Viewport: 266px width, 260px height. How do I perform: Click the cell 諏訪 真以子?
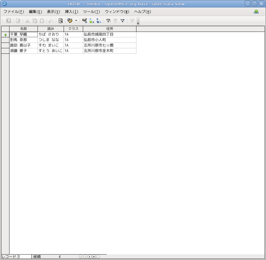[24, 45]
